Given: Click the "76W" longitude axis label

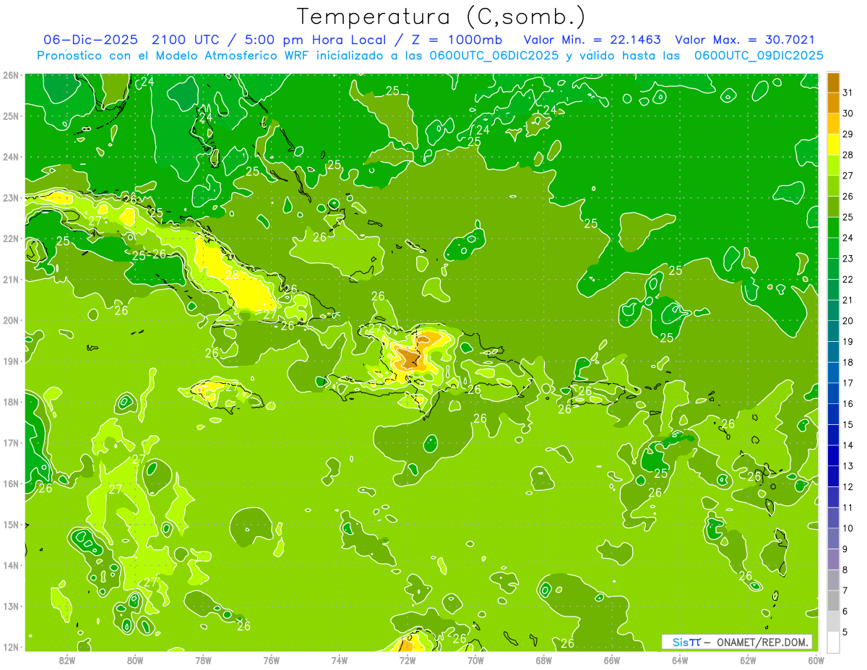Looking at the screenshot, I should tap(271, 661).
